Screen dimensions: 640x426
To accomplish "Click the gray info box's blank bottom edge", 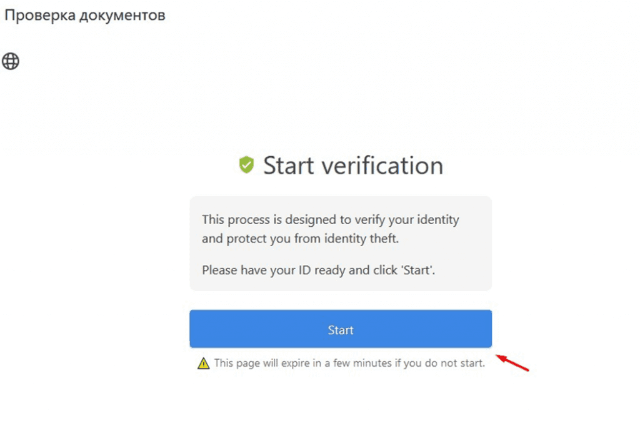I will (341, 287).
